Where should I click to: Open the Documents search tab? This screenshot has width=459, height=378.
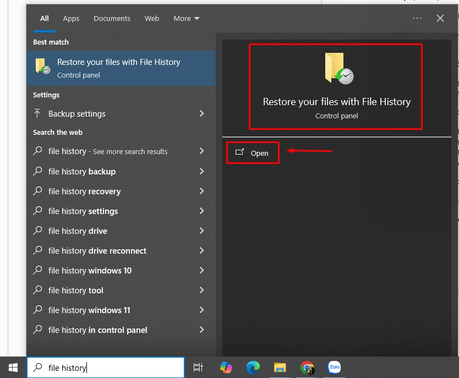pyautogui.click(x=112, y=18)
